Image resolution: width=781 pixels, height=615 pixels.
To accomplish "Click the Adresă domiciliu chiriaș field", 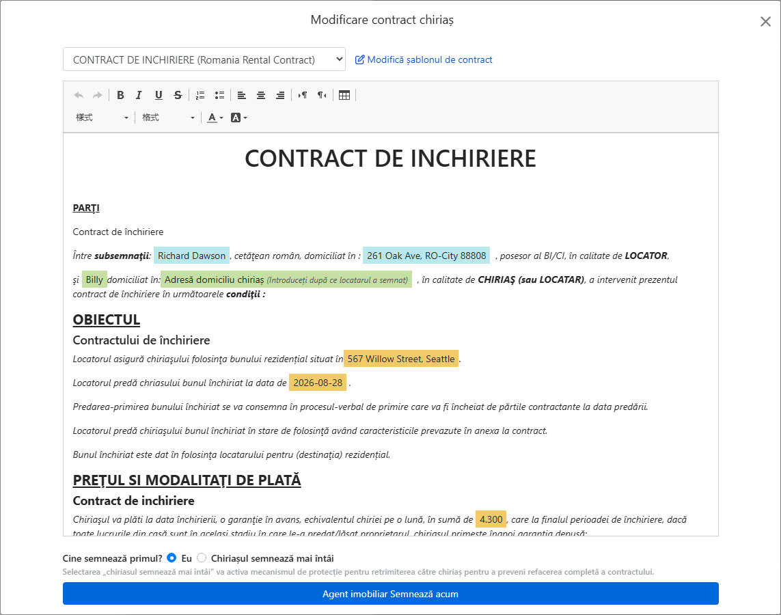I will pos(286,279).
